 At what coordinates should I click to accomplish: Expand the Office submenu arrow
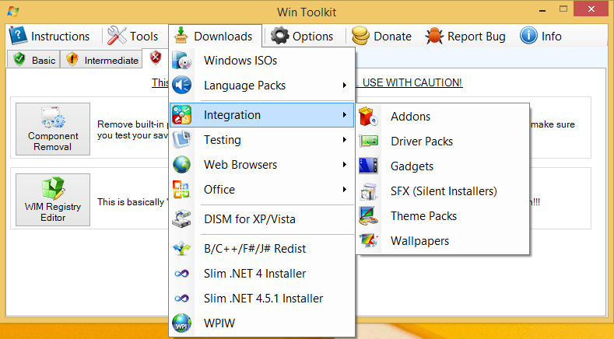[x=345, y=189]
